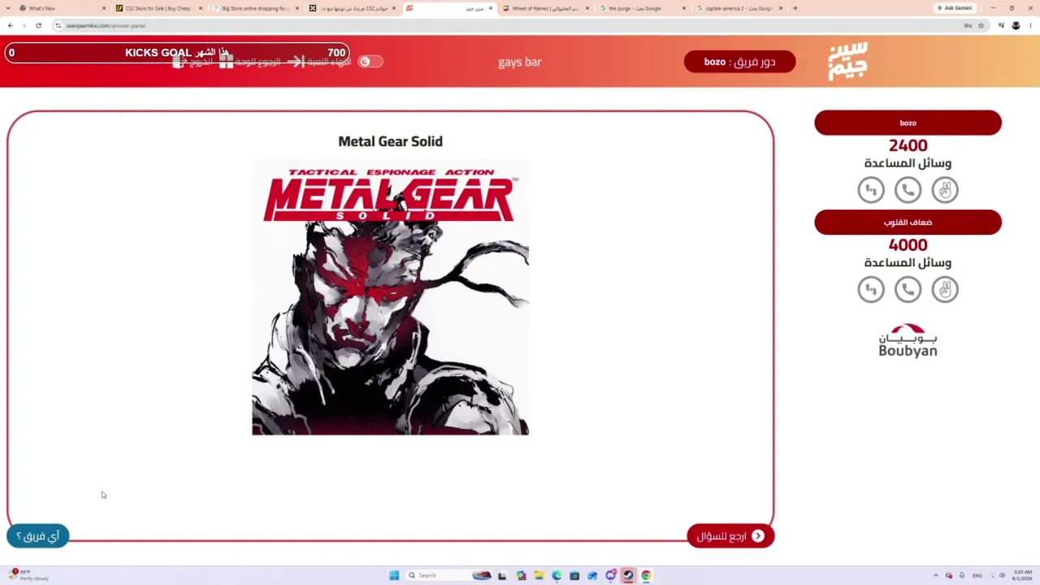
Task: Switch to the Big Store online shopping tab
Action: (255, 8)
